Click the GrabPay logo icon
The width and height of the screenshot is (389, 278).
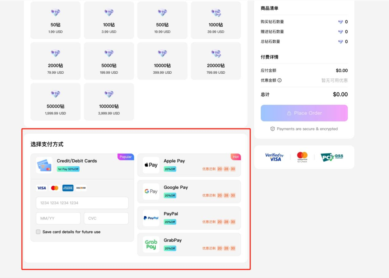[151, 245]
